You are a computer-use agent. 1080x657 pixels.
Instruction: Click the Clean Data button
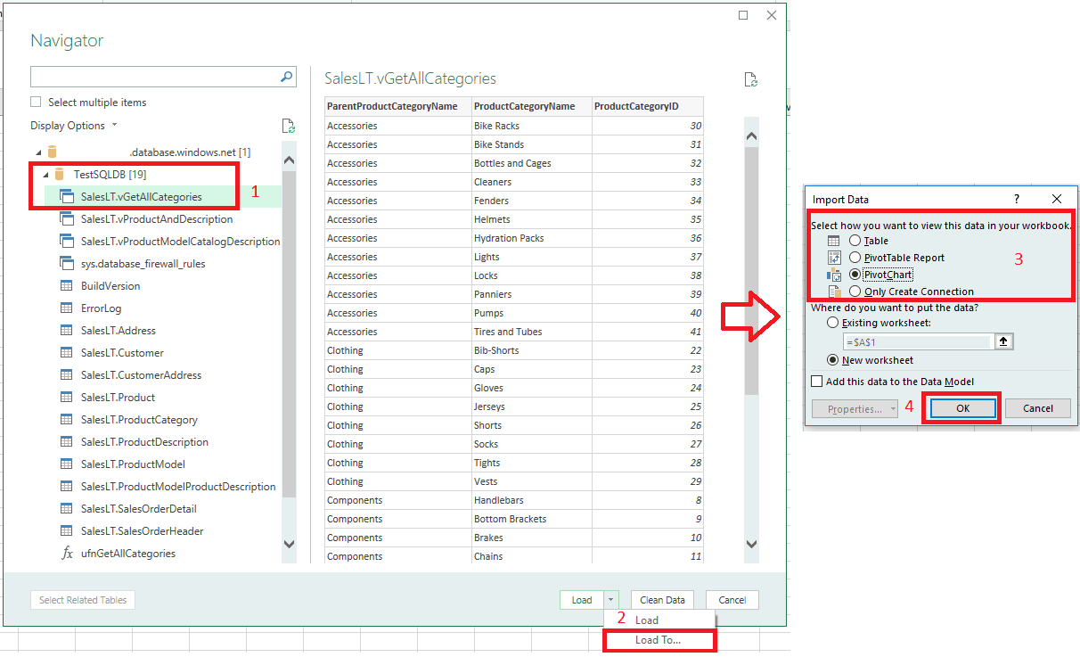[662, 600]
